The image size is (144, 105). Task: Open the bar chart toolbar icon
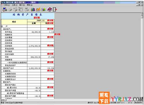point(33,9)
